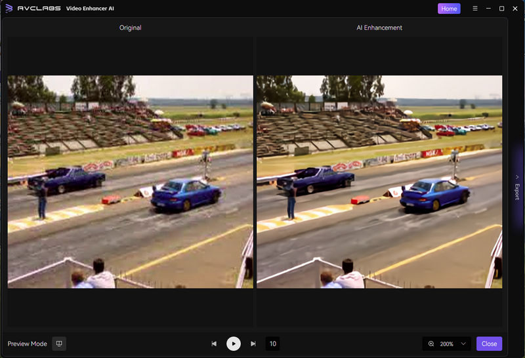Click the zoom magnifier icon

431,344
